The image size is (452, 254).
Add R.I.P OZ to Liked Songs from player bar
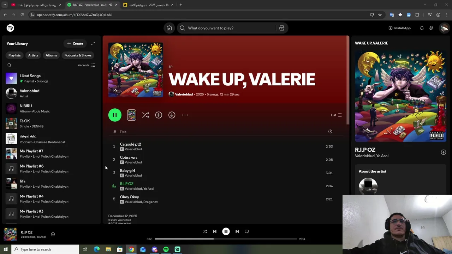(x=53, y=234)
